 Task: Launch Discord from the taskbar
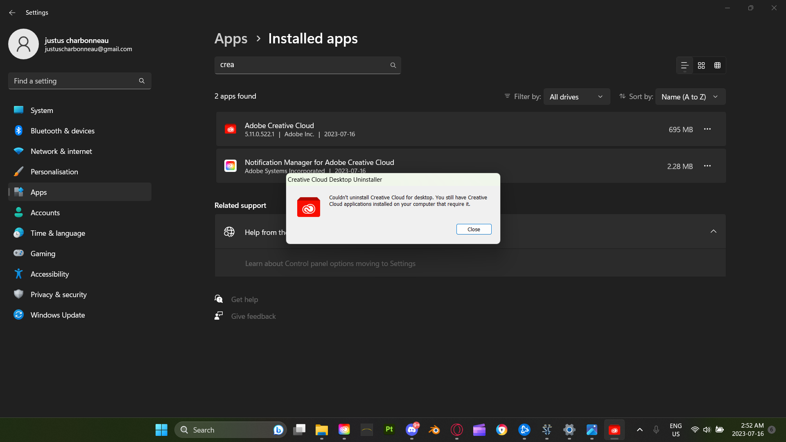(412, 430)
